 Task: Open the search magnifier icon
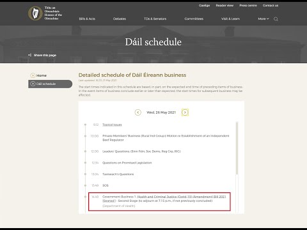[276, 19]
